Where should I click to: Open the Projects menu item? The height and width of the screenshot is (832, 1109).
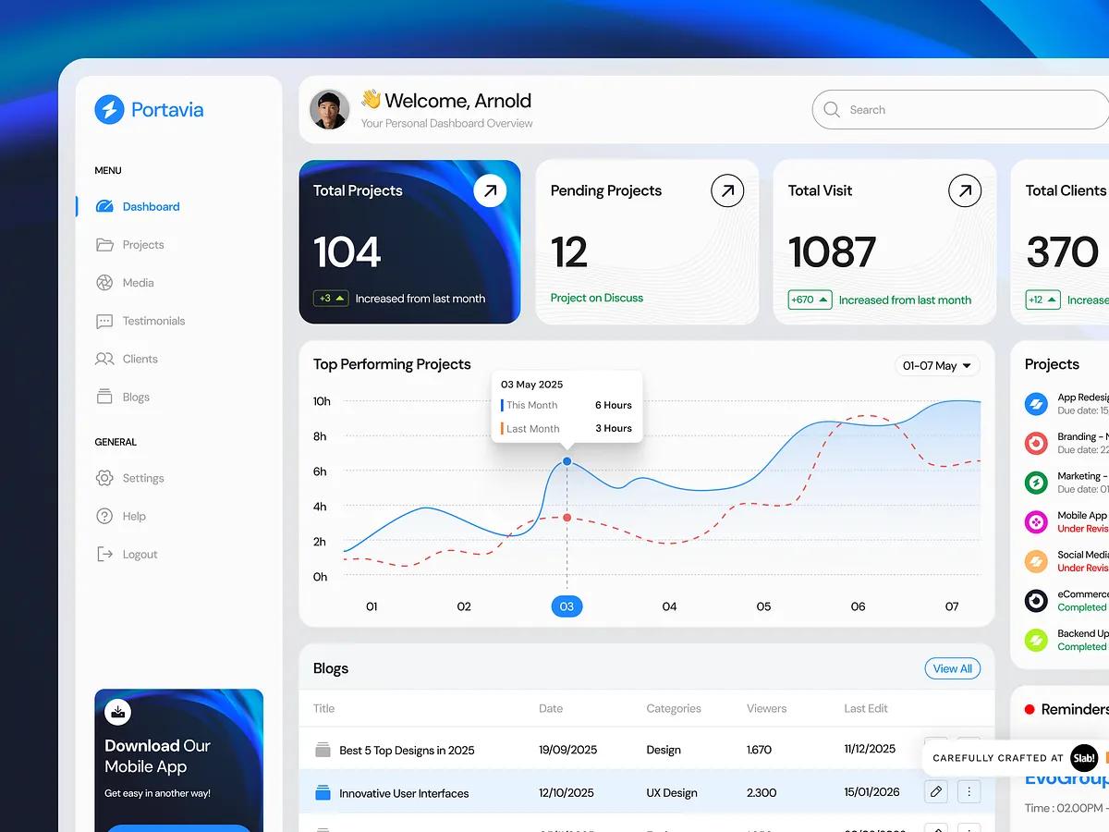click(130, 245)
